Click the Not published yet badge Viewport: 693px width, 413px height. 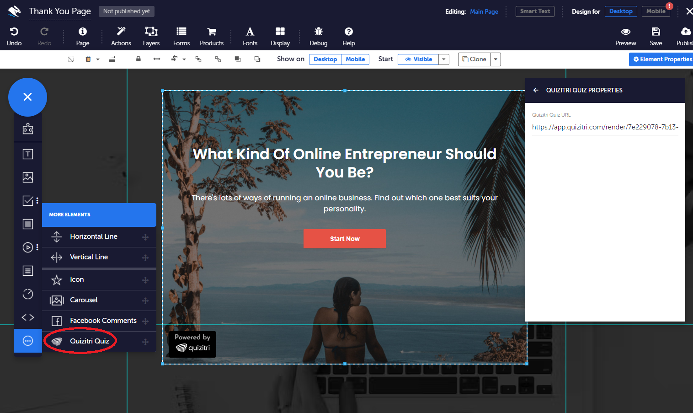point(127,11)
